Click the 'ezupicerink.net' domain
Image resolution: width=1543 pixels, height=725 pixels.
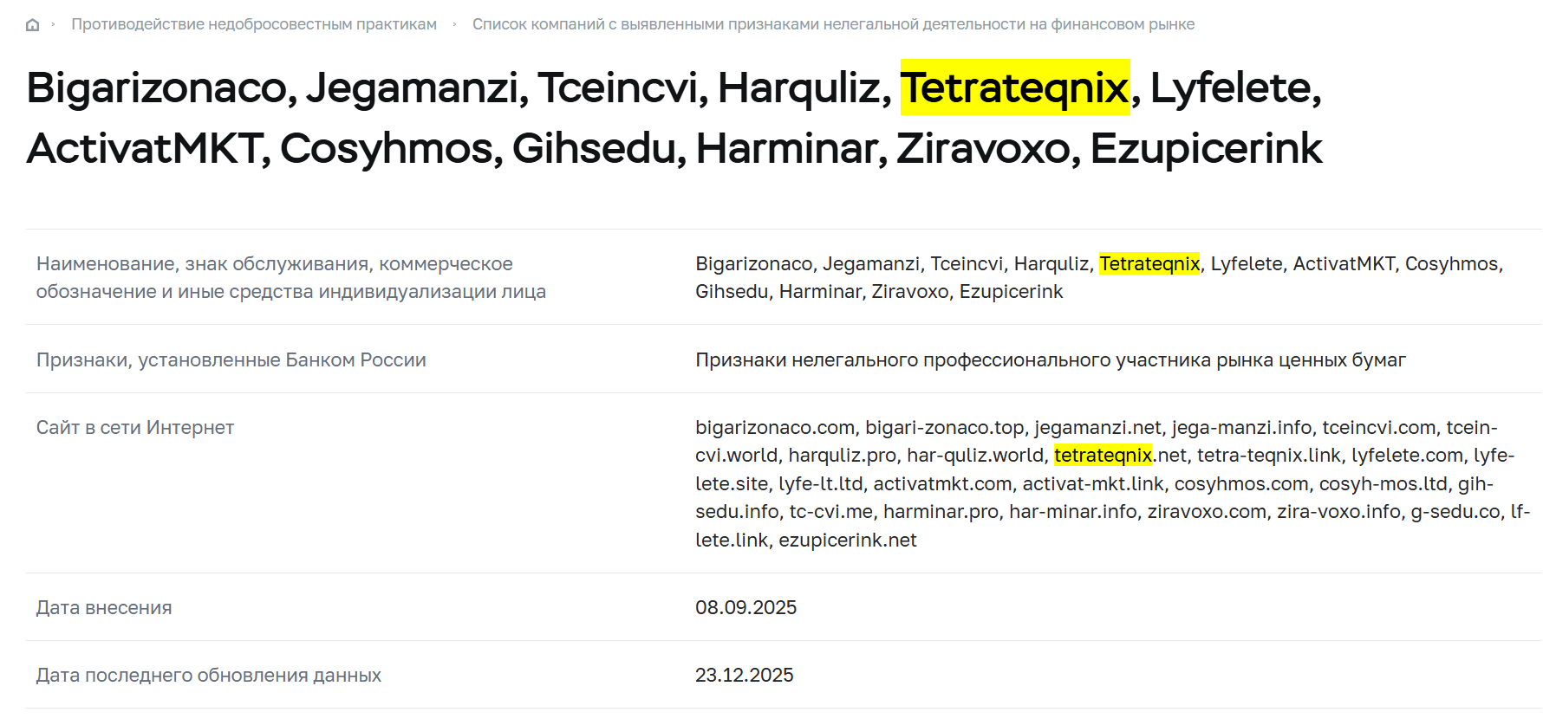click(x=848, y=539)
